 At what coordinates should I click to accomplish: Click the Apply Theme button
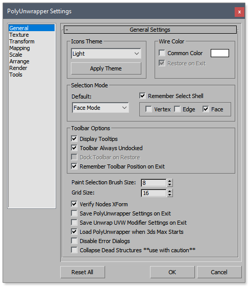pyautogui.click(x=106, y=68)
